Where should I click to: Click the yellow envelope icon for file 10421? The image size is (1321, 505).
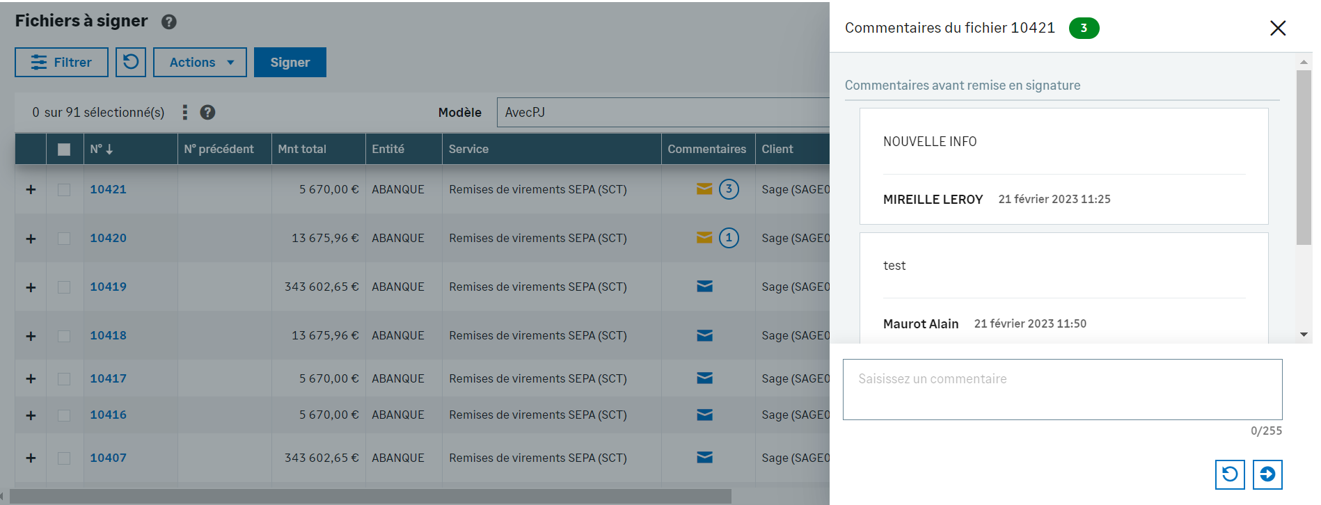(x=704, y=189)
